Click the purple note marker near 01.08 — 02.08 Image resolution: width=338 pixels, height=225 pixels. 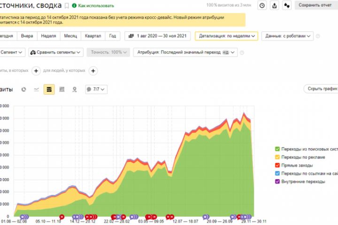tap(23, 217)
